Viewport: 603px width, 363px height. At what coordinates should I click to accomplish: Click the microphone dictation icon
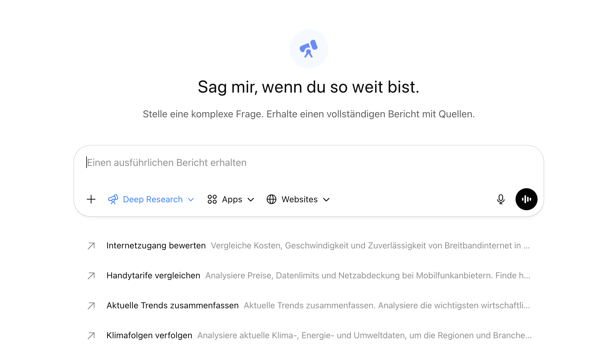[x=501, y=200]
